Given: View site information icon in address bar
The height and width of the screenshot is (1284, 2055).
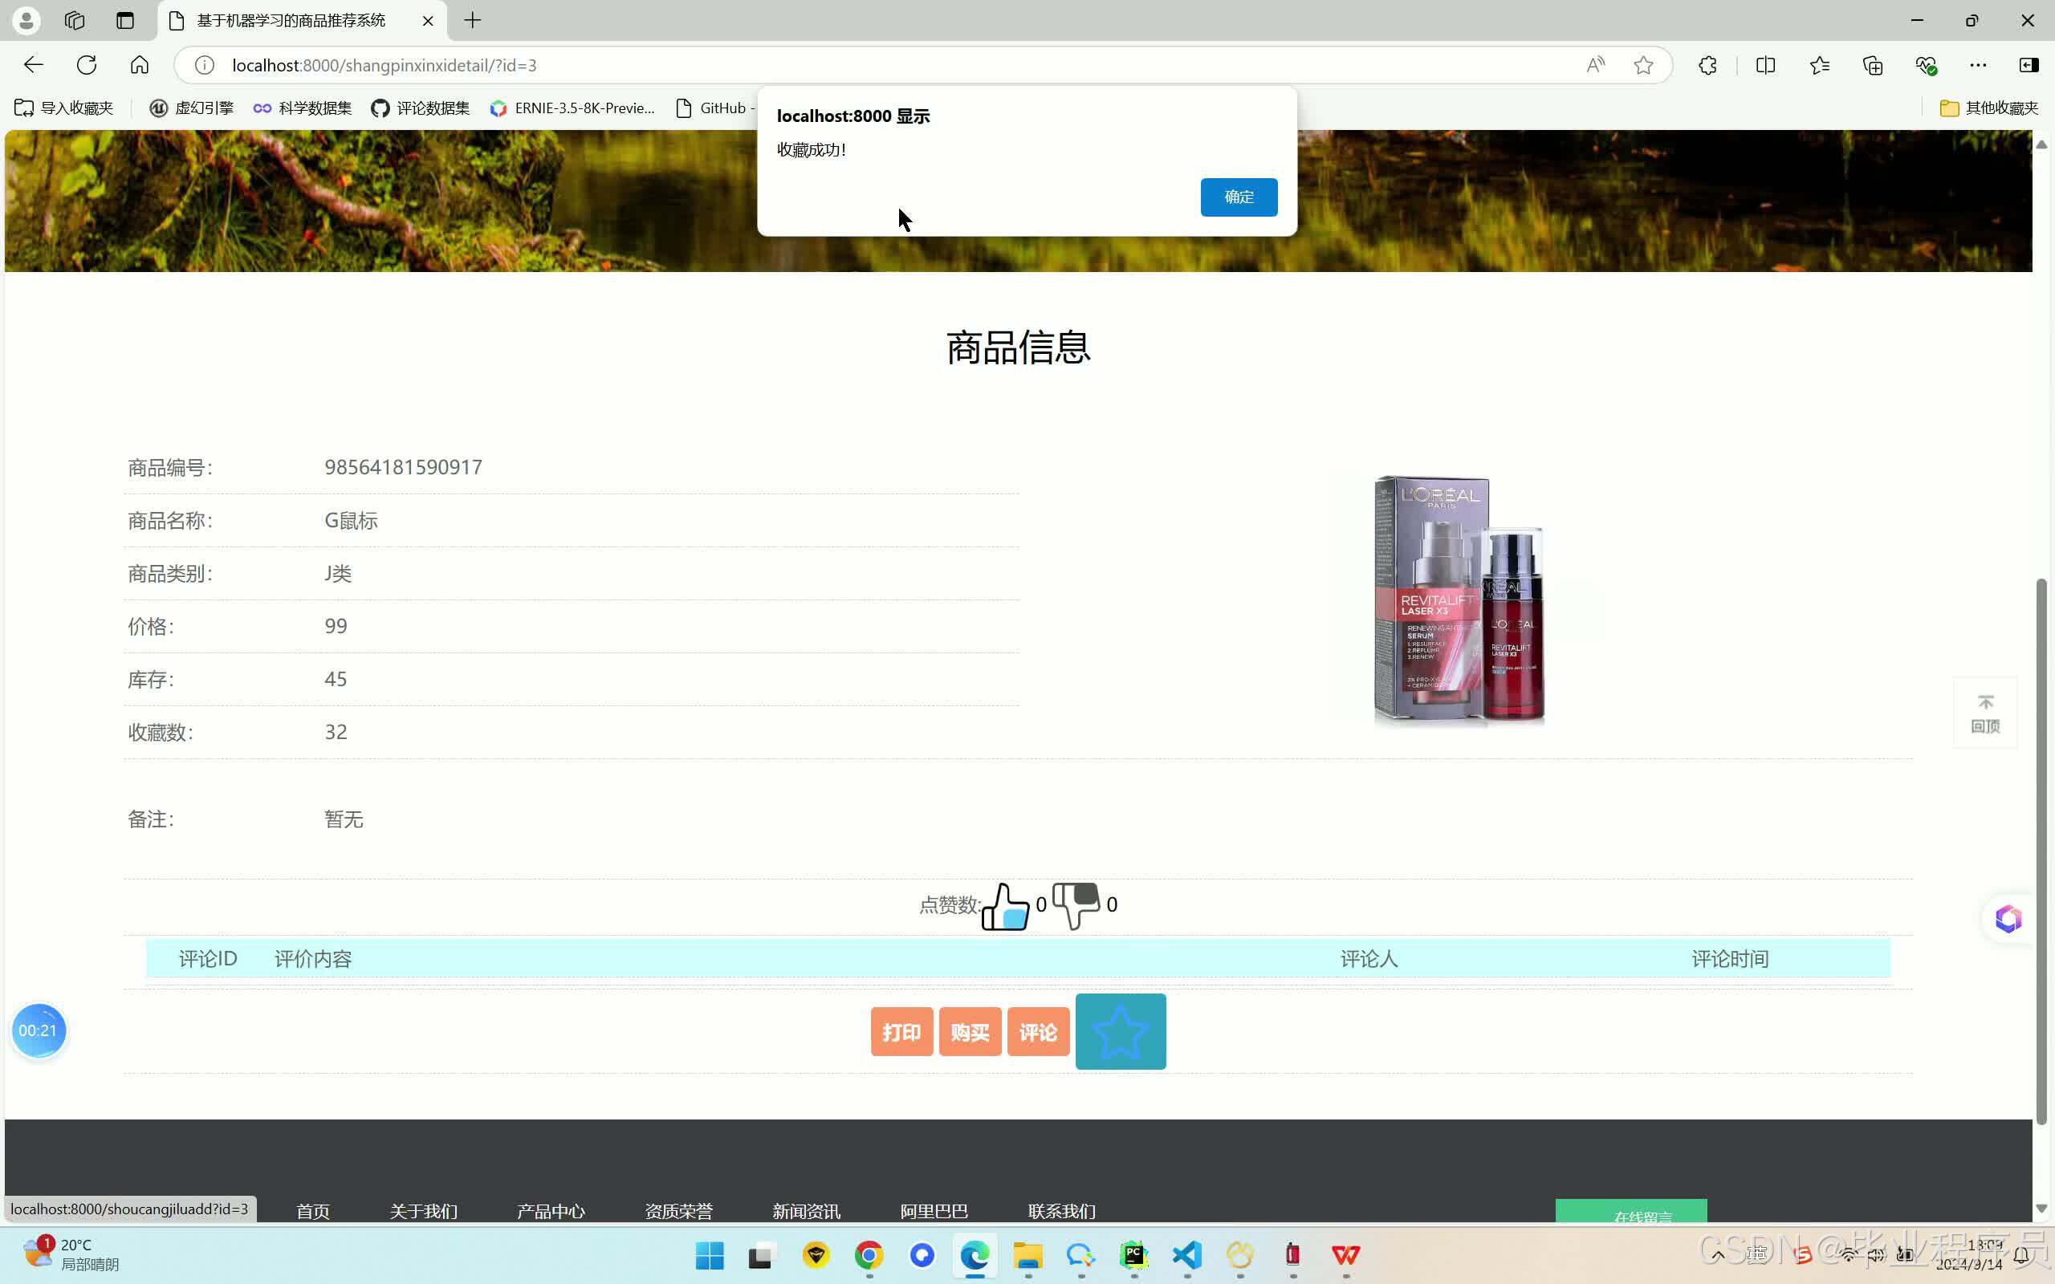Looking at the screenshot, I should click(204, 65).
